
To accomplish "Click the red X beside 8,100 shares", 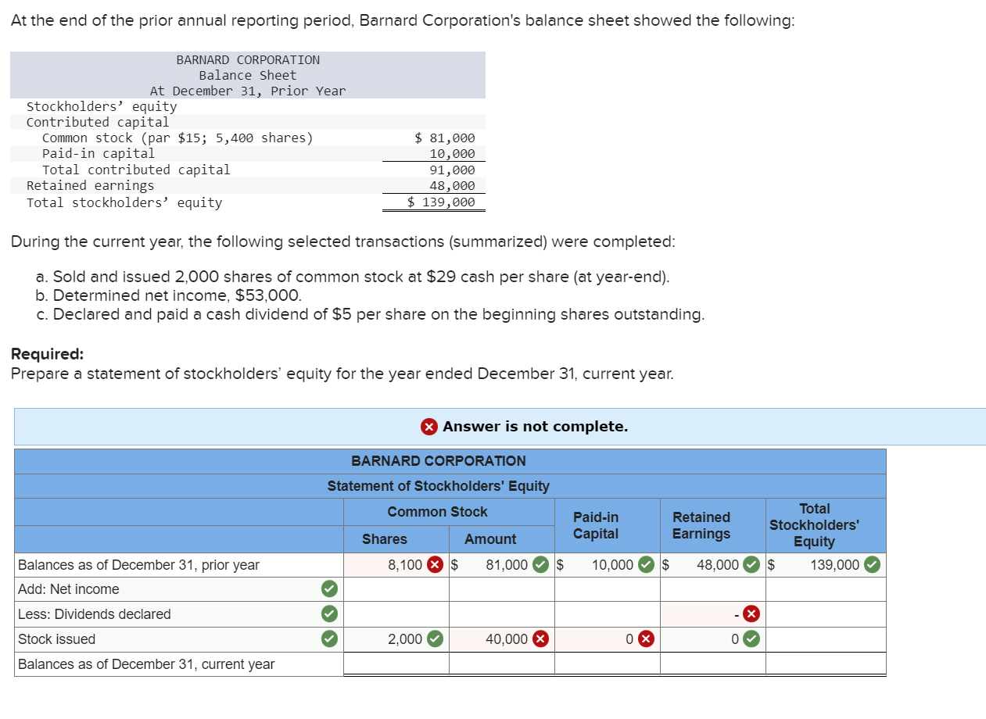I will pos(436,565).
